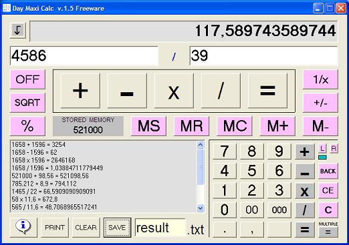Click the percent button
Viewport: 349px width, 245px height.
pyautogui.click(x=27, y=126)
